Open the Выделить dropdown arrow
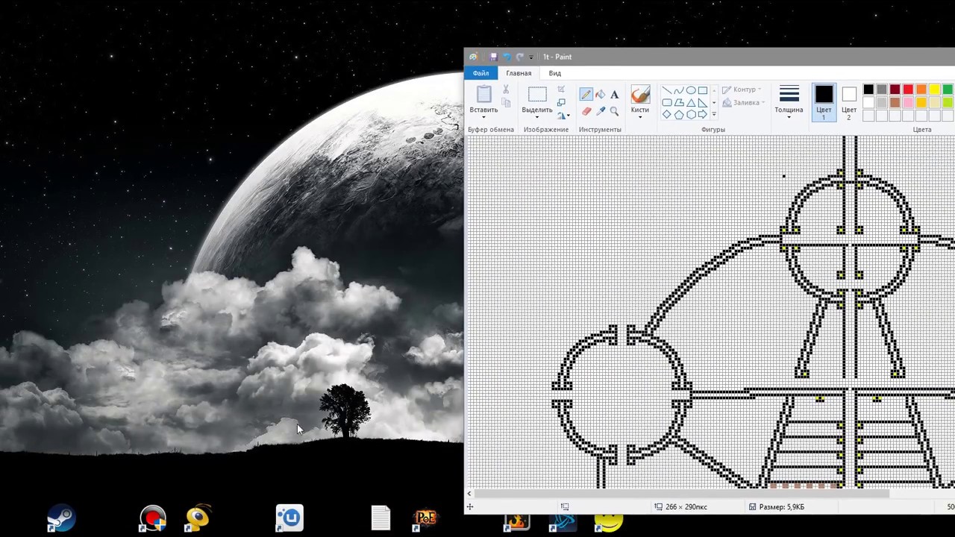Screen dimensions: 955x537 (x=537, y=117)
